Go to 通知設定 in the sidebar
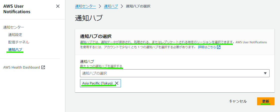This screenshot has height=112, width=280. coord(15,35)
